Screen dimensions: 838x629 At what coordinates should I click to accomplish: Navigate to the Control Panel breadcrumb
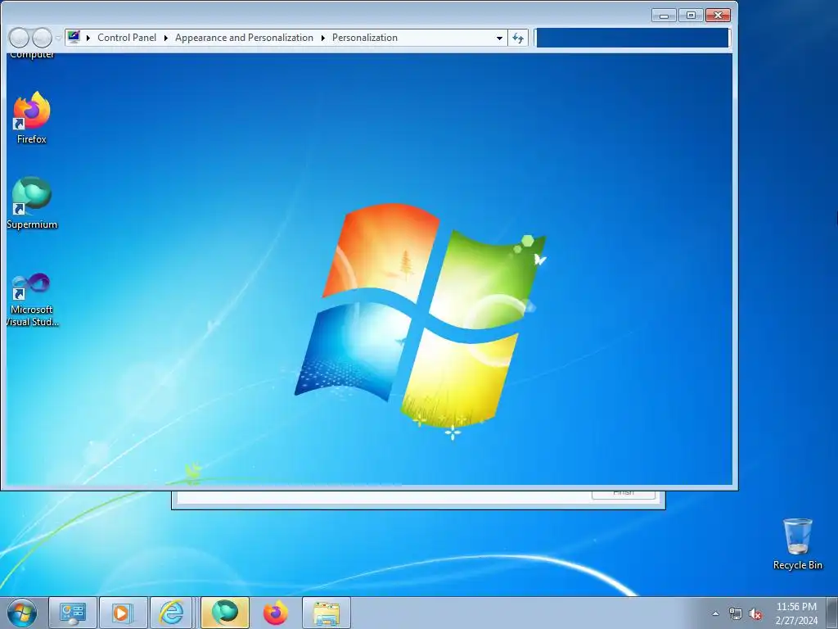click(x=127, y=38)
